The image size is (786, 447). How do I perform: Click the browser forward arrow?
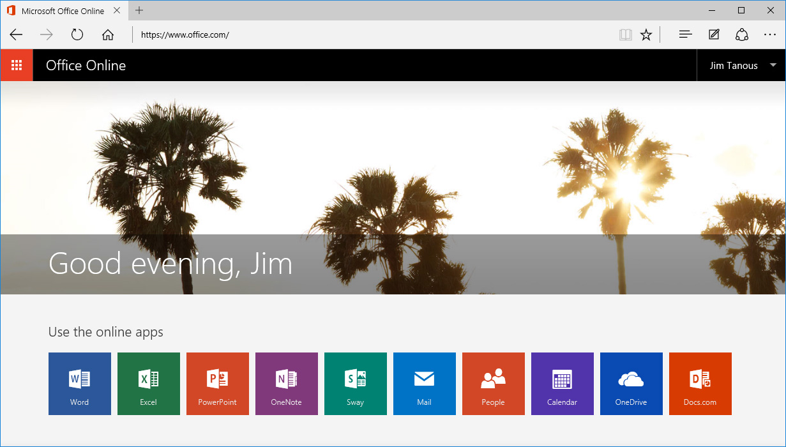[x=47, y=34]
